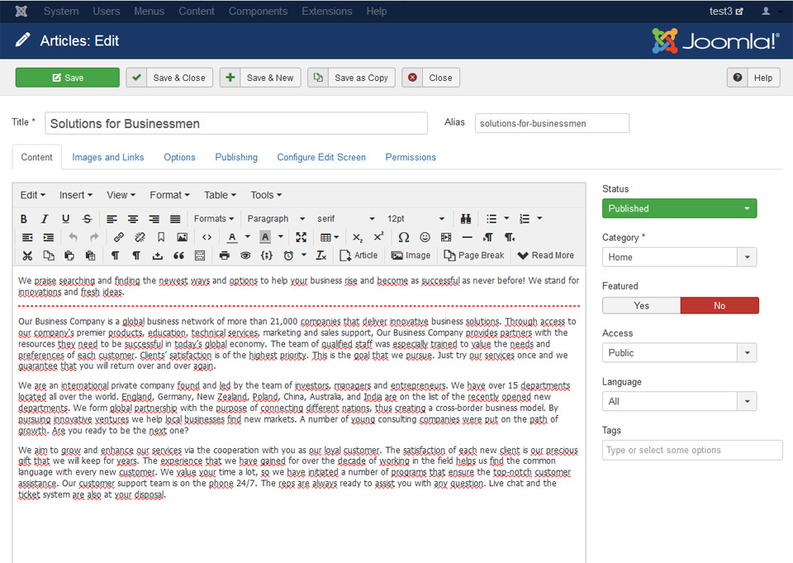Viewport: 793px width, 563px height.
Task: Center align the text
Action: [x=133, y=219]
